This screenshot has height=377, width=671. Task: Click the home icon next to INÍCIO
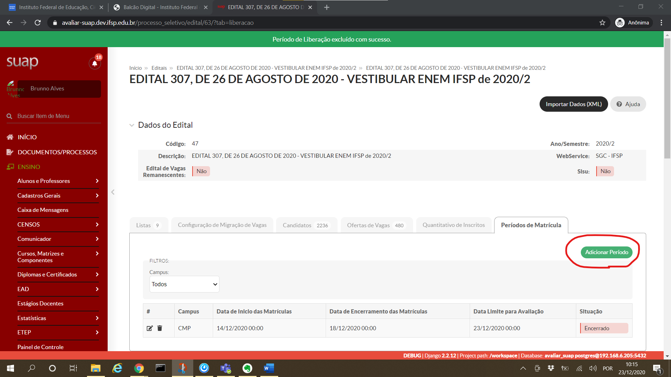[10, 137]
